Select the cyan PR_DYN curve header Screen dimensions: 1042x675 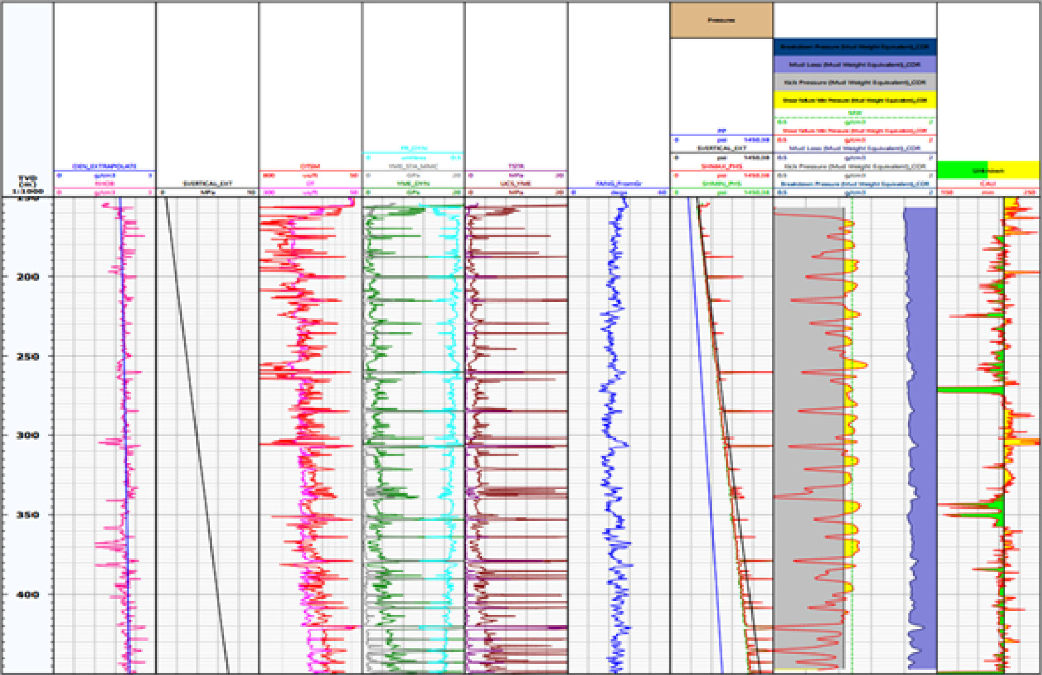[x=413, y=148]
